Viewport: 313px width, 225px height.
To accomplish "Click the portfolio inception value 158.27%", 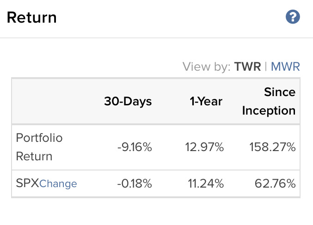I will (272, 147).
